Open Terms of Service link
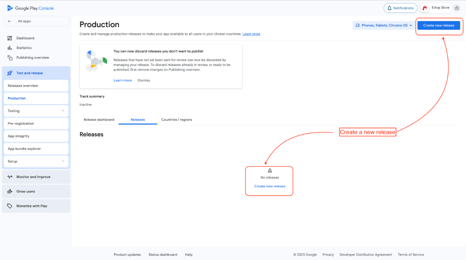This screenshot has width=466, height=260. (x=411, y=255)
